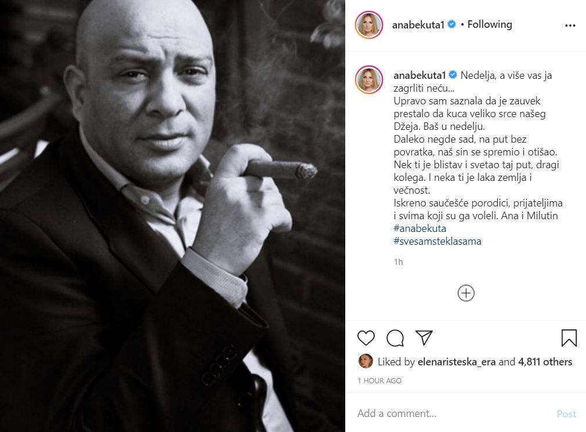Save post with the bookmark icon
Image resolution: width=586 pixels, height=432 pixels.
[569, 338]
